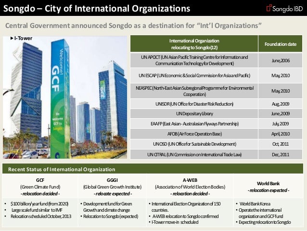Click the 'Oct, 2011' date cell
Viewport: 307px width, 231px height.
click(281, 144)
